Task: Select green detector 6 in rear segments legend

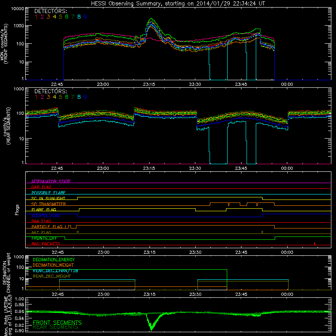Action: 67,97
